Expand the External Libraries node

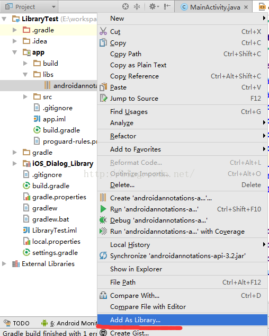point(4,263)
